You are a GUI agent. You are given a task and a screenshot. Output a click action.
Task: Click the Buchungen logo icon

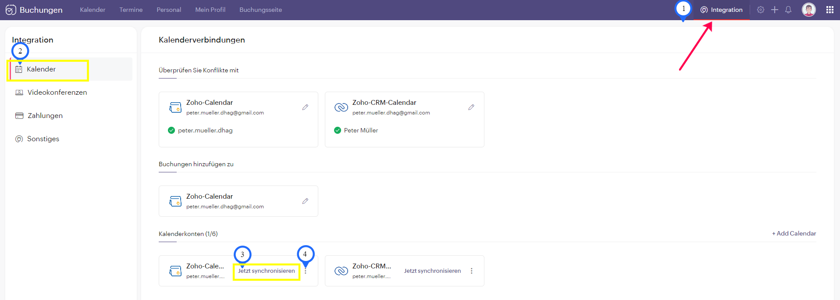coord(11,10)
